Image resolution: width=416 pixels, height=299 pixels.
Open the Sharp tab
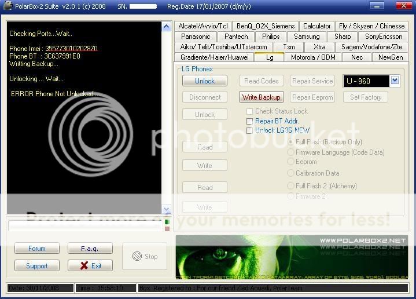pos(343,37)
